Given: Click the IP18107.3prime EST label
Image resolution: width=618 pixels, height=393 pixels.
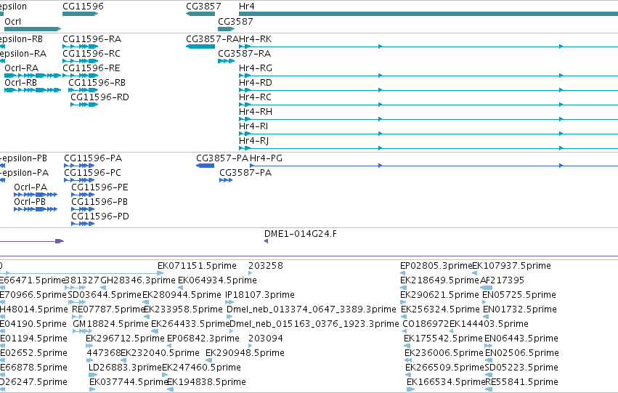Looking at the screenshot, I should coord(260,295).
